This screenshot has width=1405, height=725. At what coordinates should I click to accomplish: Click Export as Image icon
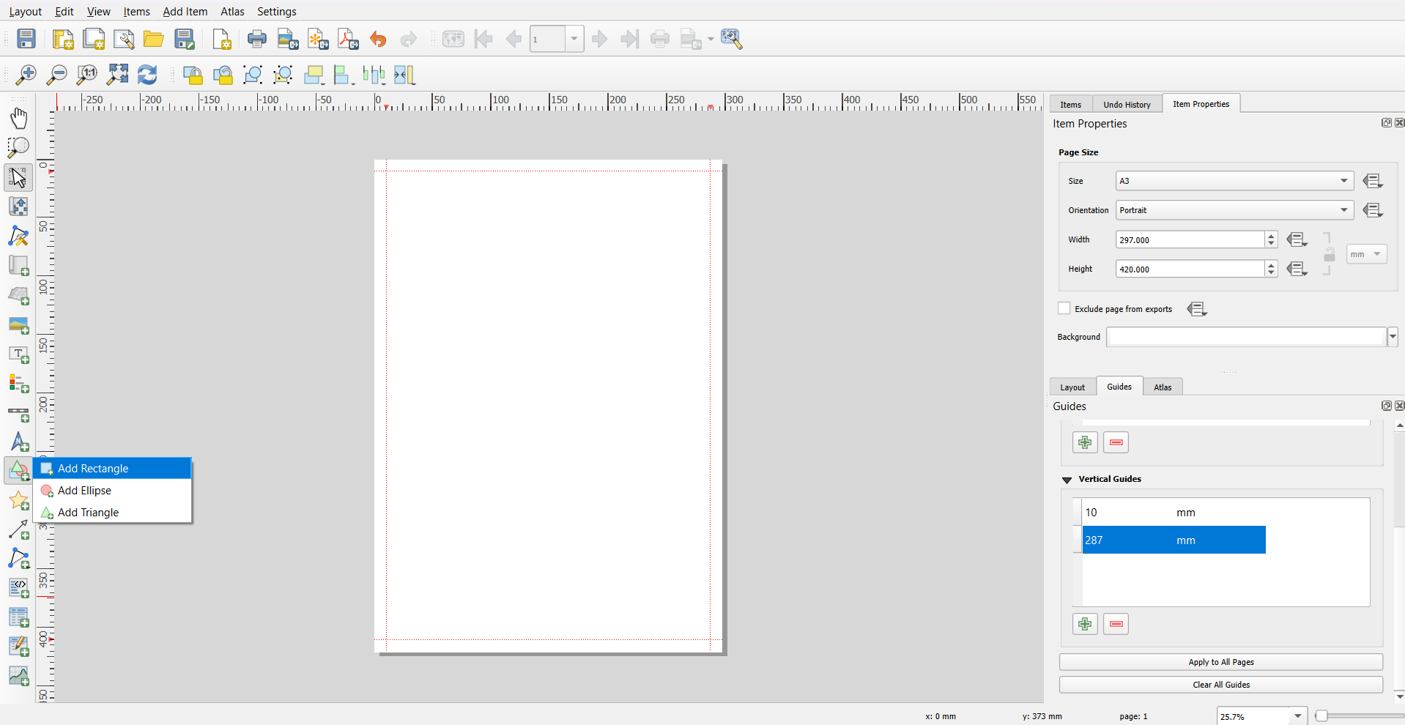click(288, 39)
